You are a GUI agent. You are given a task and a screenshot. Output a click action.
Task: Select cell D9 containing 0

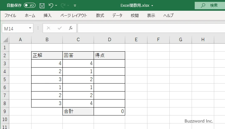tap(109, 111)
